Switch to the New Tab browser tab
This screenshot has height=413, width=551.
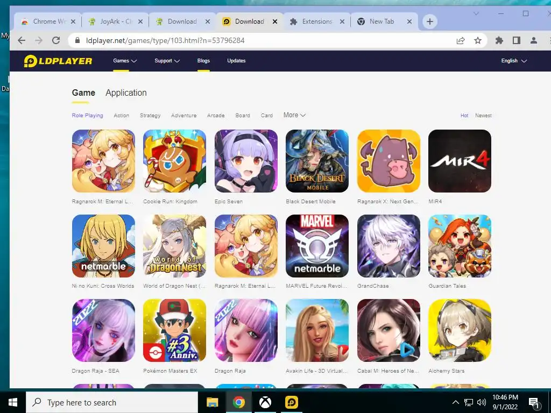pyautogui.click(x=384, y=22)
